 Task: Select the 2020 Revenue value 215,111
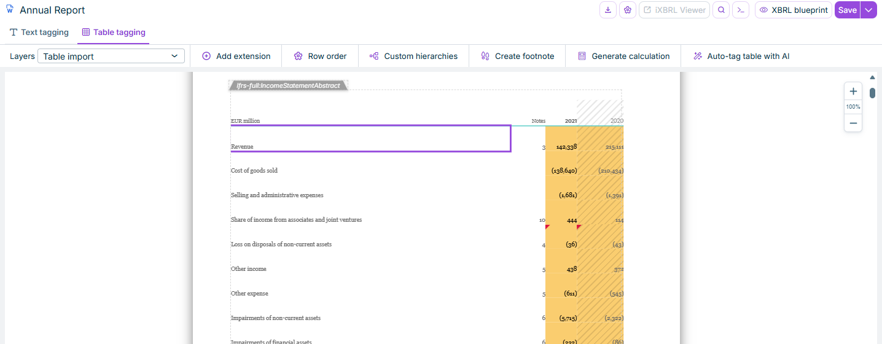614,147
